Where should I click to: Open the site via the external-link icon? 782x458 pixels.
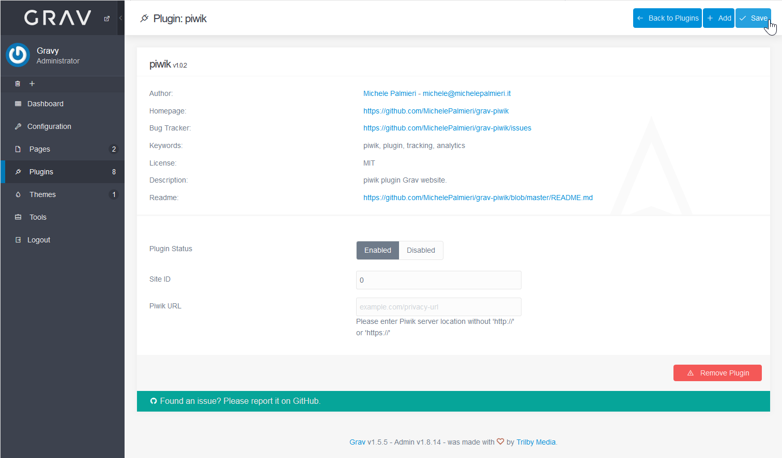point(107,19)
